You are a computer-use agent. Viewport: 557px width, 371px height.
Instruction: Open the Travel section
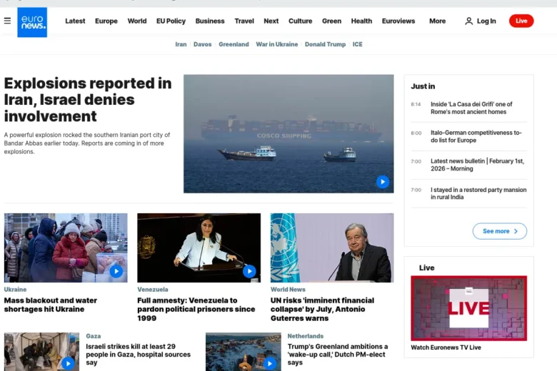(x=244, y=21)
